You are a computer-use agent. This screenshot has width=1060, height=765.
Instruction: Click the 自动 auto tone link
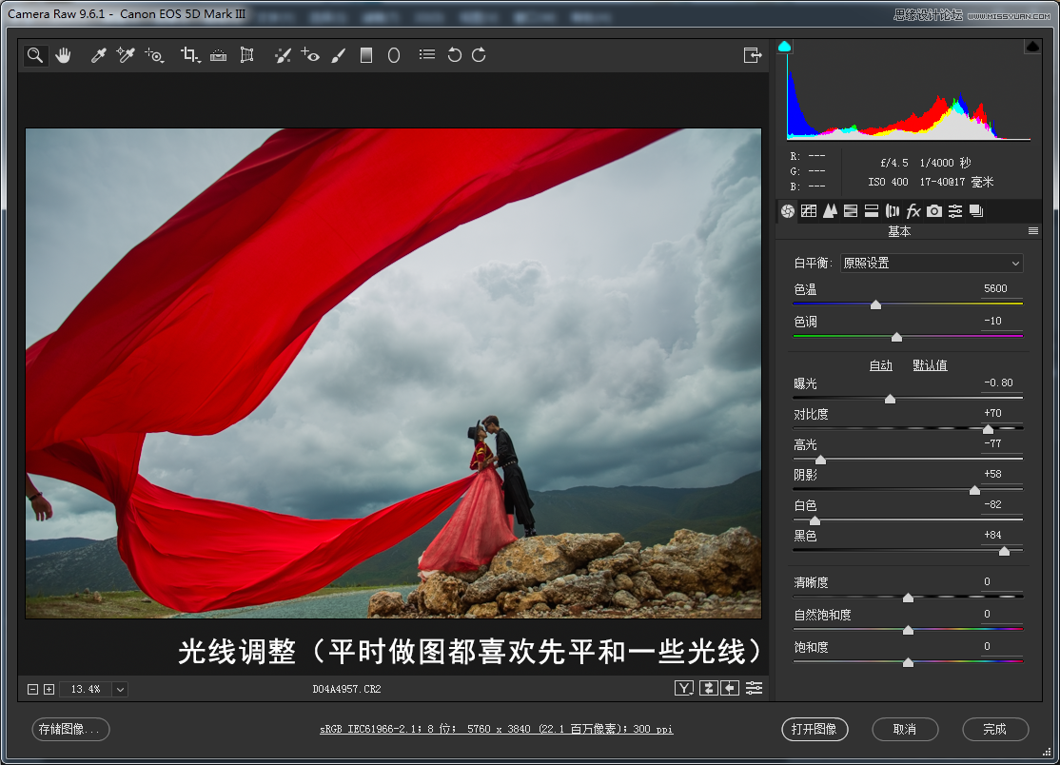click(x=881, y=365)
